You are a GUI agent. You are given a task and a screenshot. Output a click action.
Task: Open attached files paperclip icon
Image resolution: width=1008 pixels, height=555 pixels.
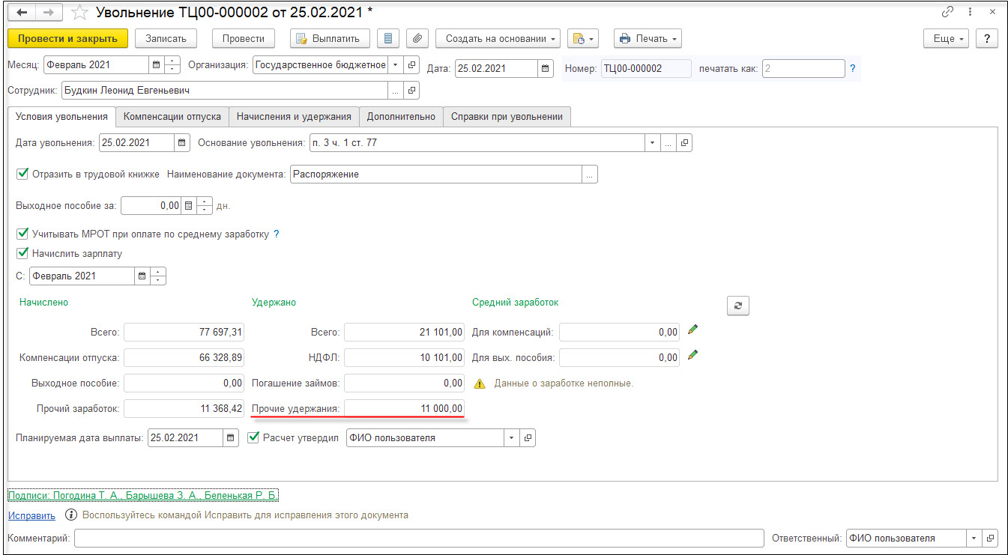pos(417,38)
